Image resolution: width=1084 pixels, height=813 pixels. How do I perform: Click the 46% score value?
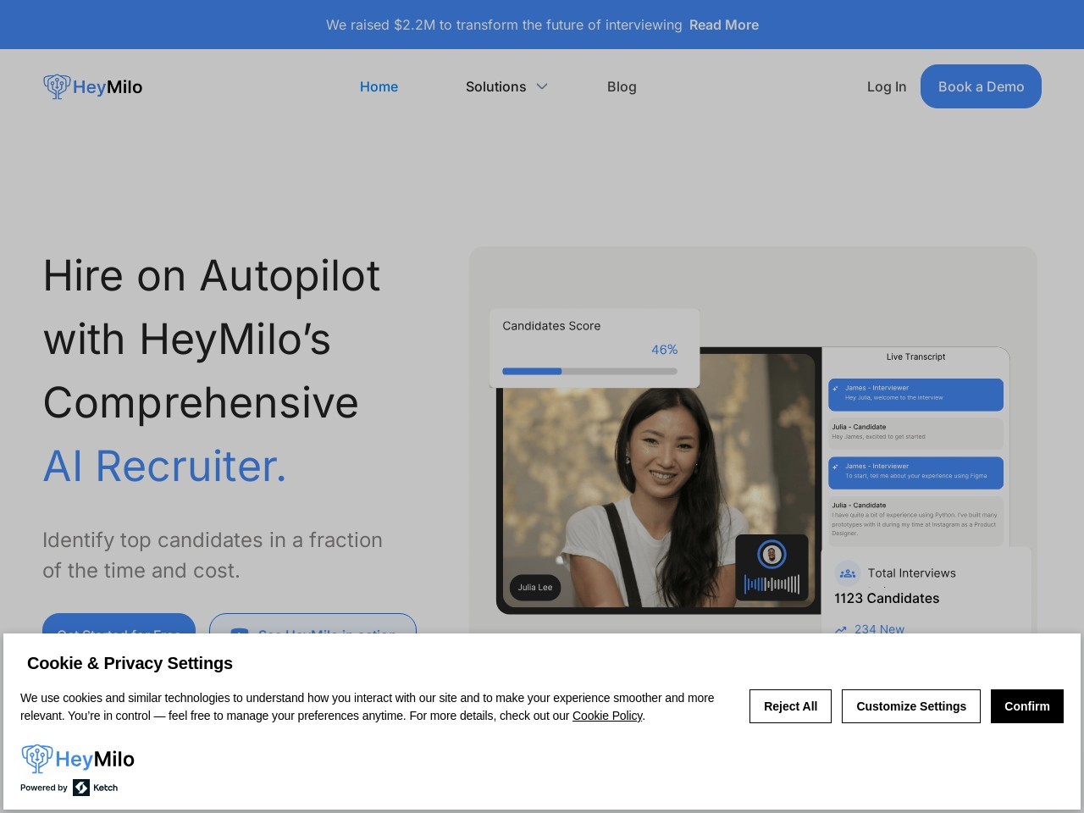coord(664,349)
